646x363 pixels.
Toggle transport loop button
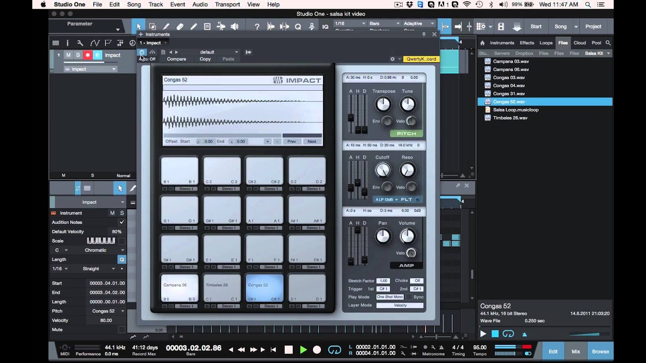click(x=335, y=349)
